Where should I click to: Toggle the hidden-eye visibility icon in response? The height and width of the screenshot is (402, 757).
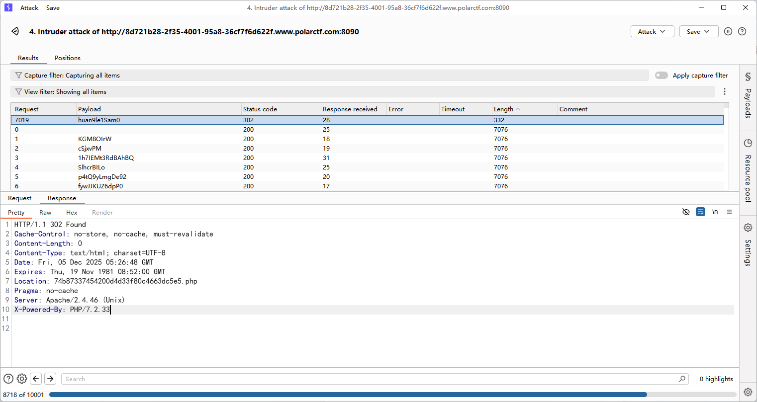pos(686,212)
